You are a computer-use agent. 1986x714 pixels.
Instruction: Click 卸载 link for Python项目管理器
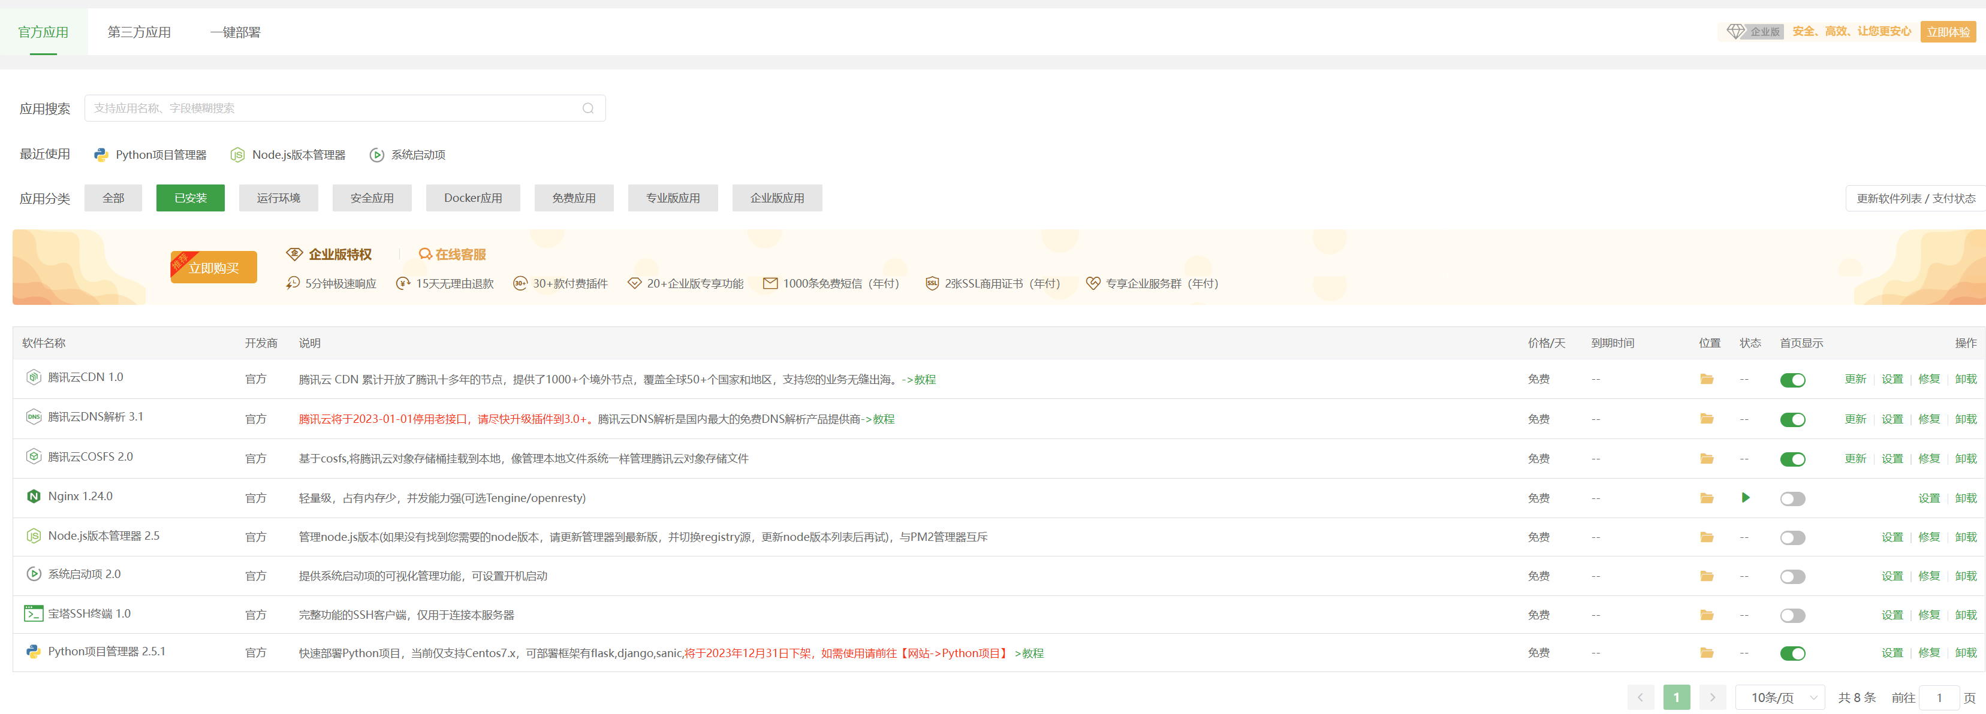coord(1965,653)
